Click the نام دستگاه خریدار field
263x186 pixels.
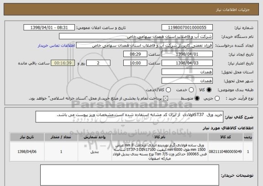(x=136, y=37)
